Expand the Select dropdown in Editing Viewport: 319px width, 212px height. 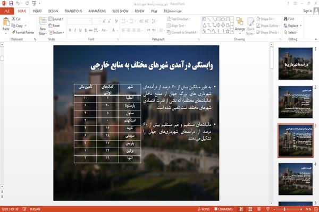click(291, 32)
